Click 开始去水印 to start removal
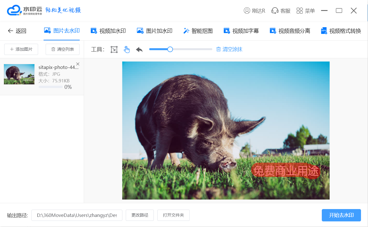Image resolution: width=368 pixels, height=227 pixels. pos(341,215)
